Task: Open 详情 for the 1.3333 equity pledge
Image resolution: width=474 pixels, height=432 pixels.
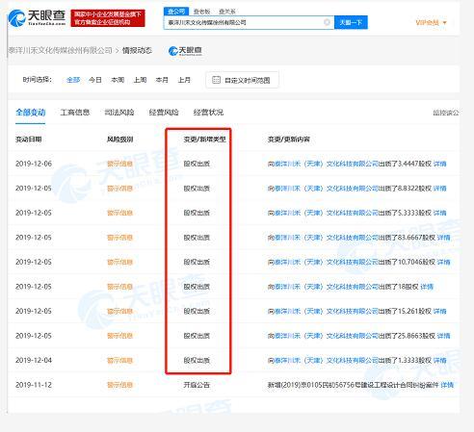Action: (x=439, y=361)
